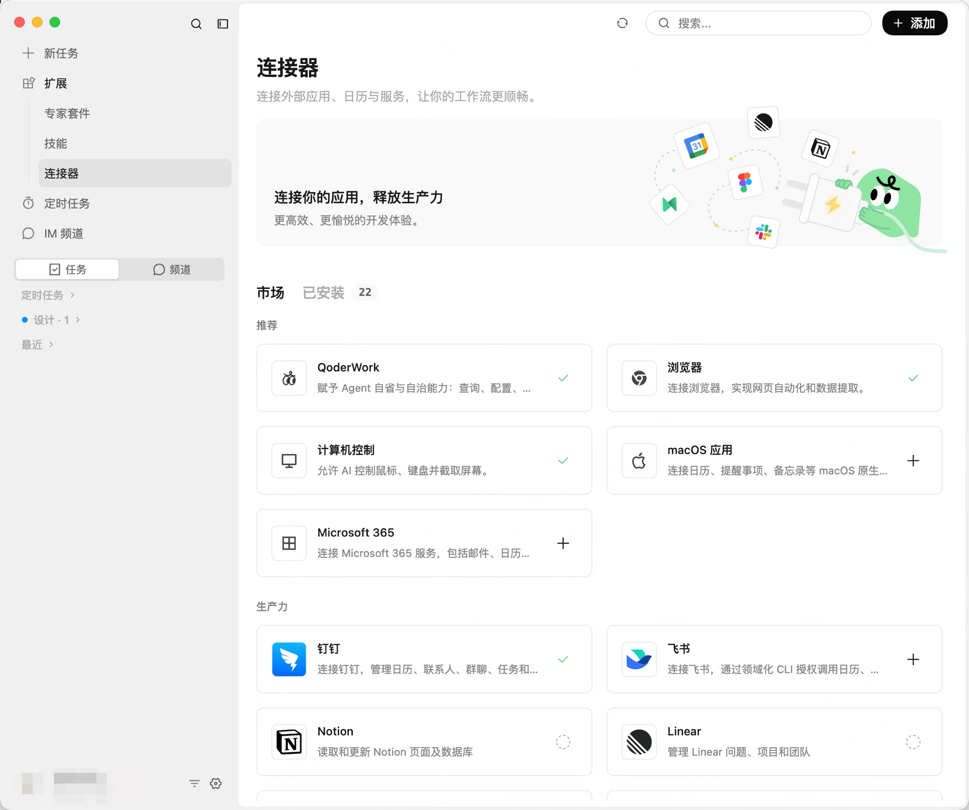Switch sidebar list to 任务 segment

click(67, 269)
